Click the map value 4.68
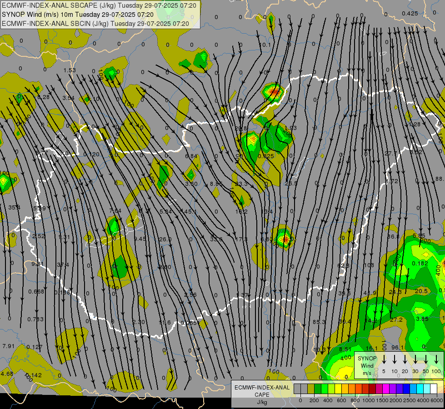 (x=7, y=374)
